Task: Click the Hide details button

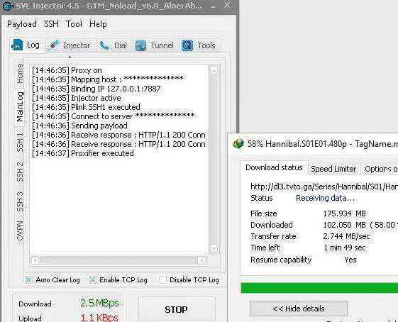Action: click(299, 309)
